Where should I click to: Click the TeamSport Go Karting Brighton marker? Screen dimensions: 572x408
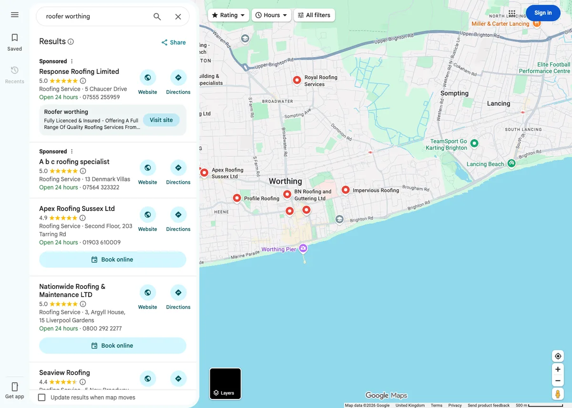(474, 143)
